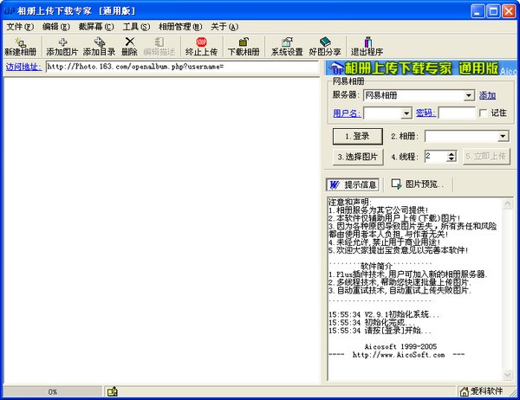Click the 1.登录 (Login) button
520x400 pixels.
357,137
